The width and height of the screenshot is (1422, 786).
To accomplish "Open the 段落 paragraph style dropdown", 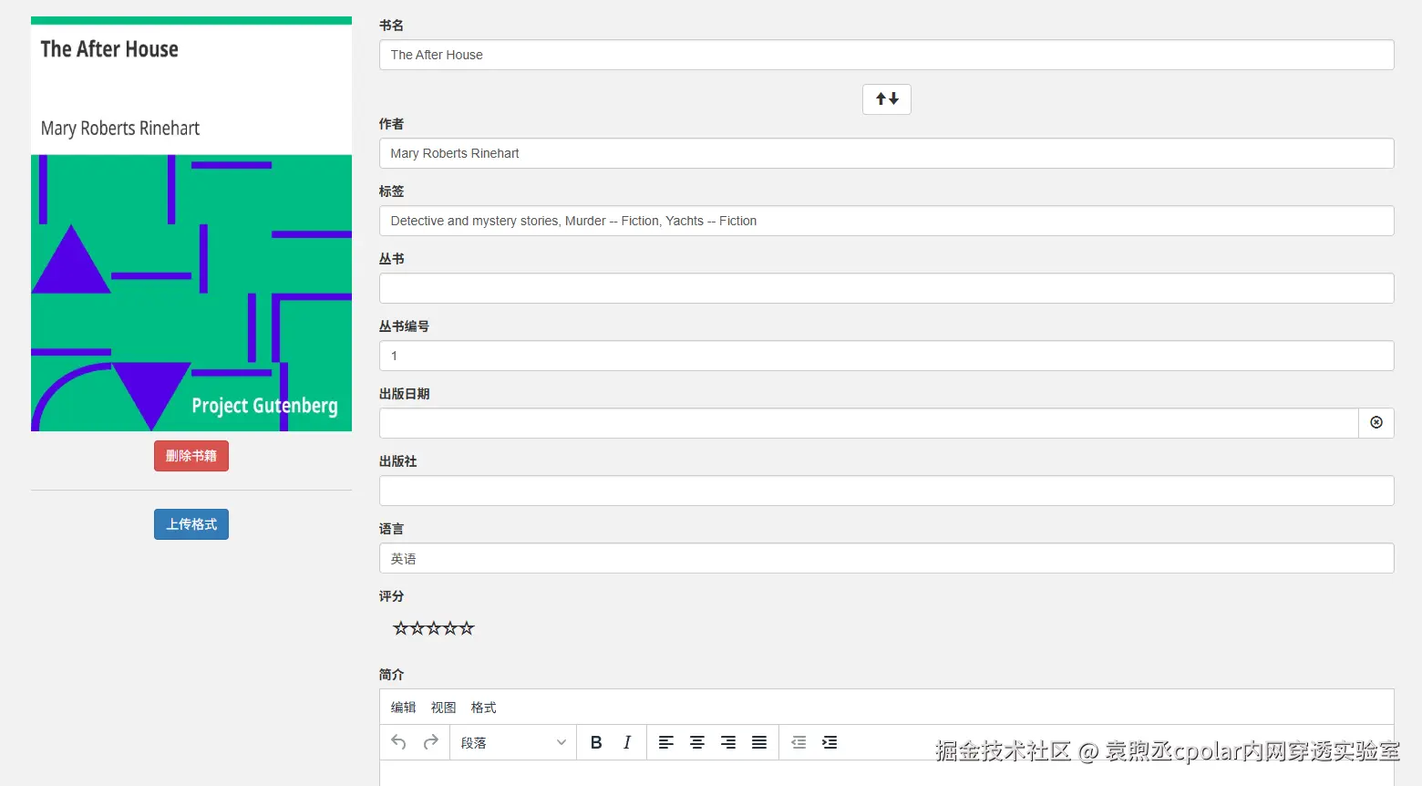I will tap(513, 742).
